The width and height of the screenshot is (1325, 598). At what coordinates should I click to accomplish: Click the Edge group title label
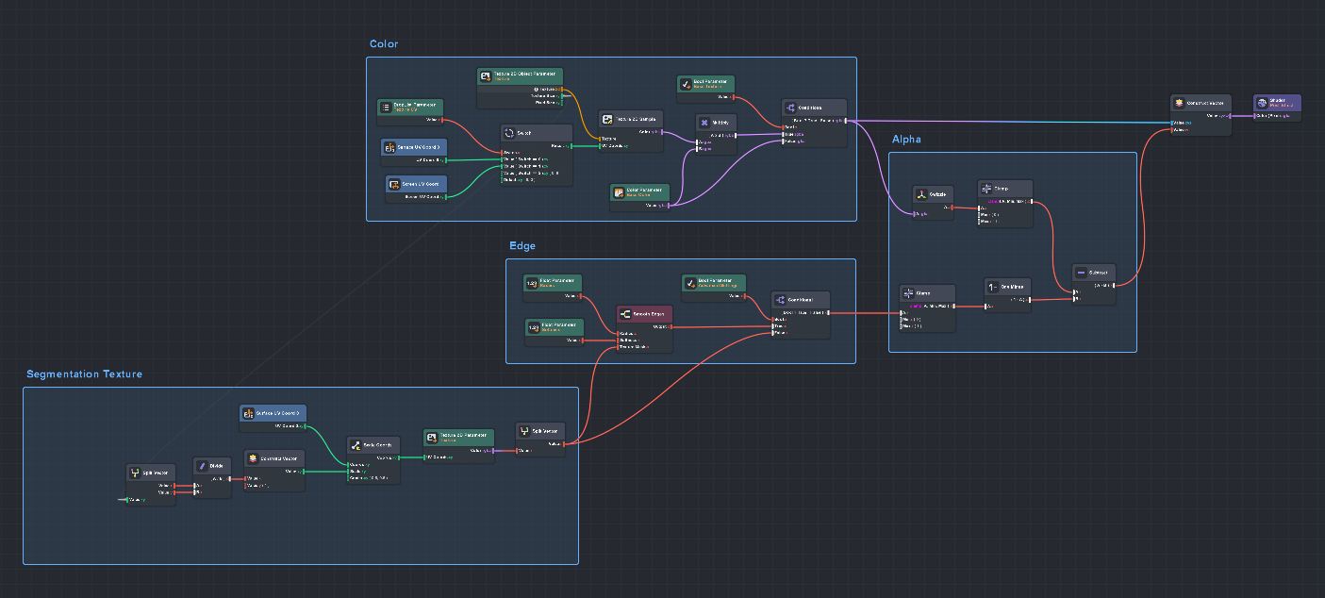(x=522, y=246)
